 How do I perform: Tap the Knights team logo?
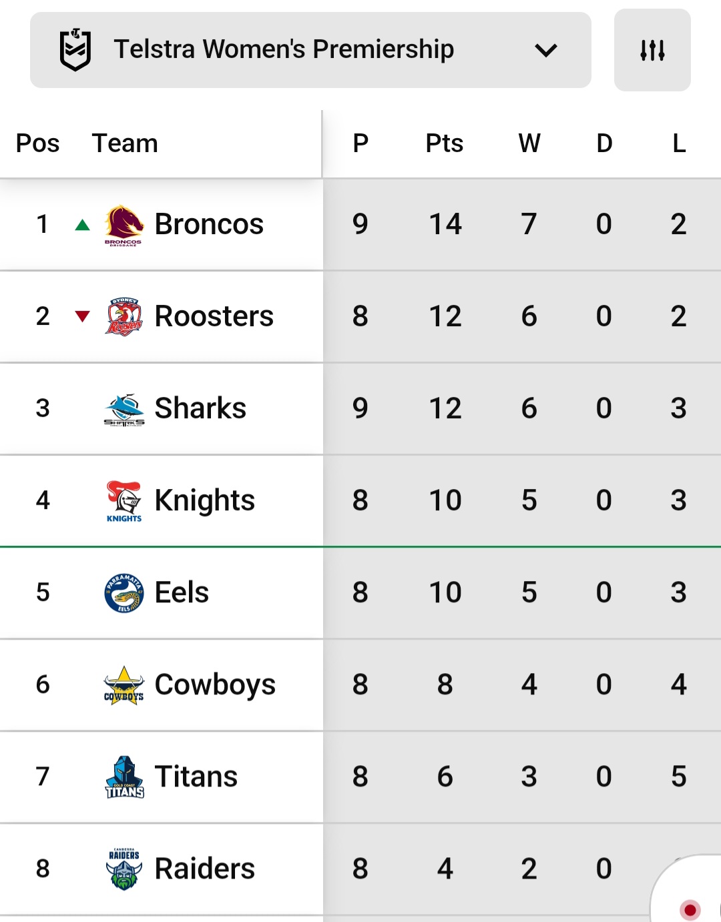pos(124,501)
